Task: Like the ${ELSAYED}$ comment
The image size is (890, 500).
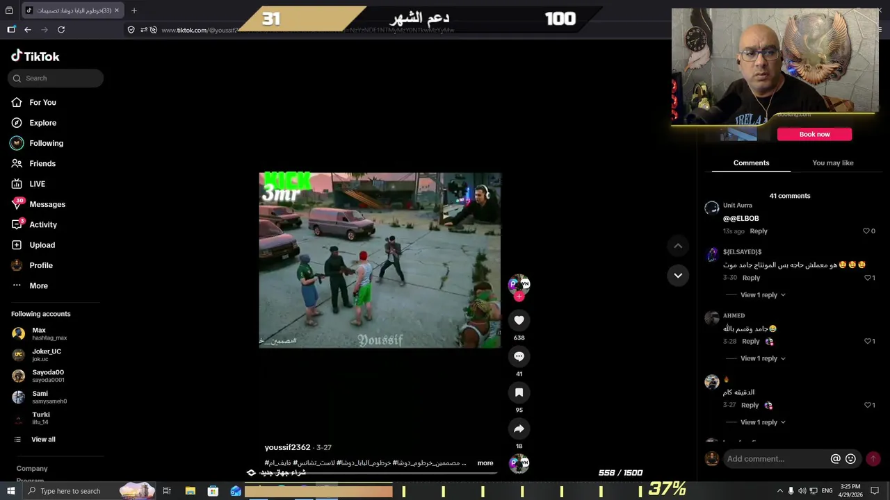Action: [x=869, y=278]
